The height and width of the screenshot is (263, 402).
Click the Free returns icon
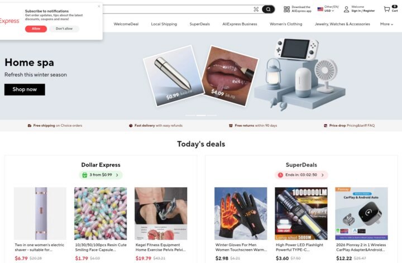[x=231, y=126]
